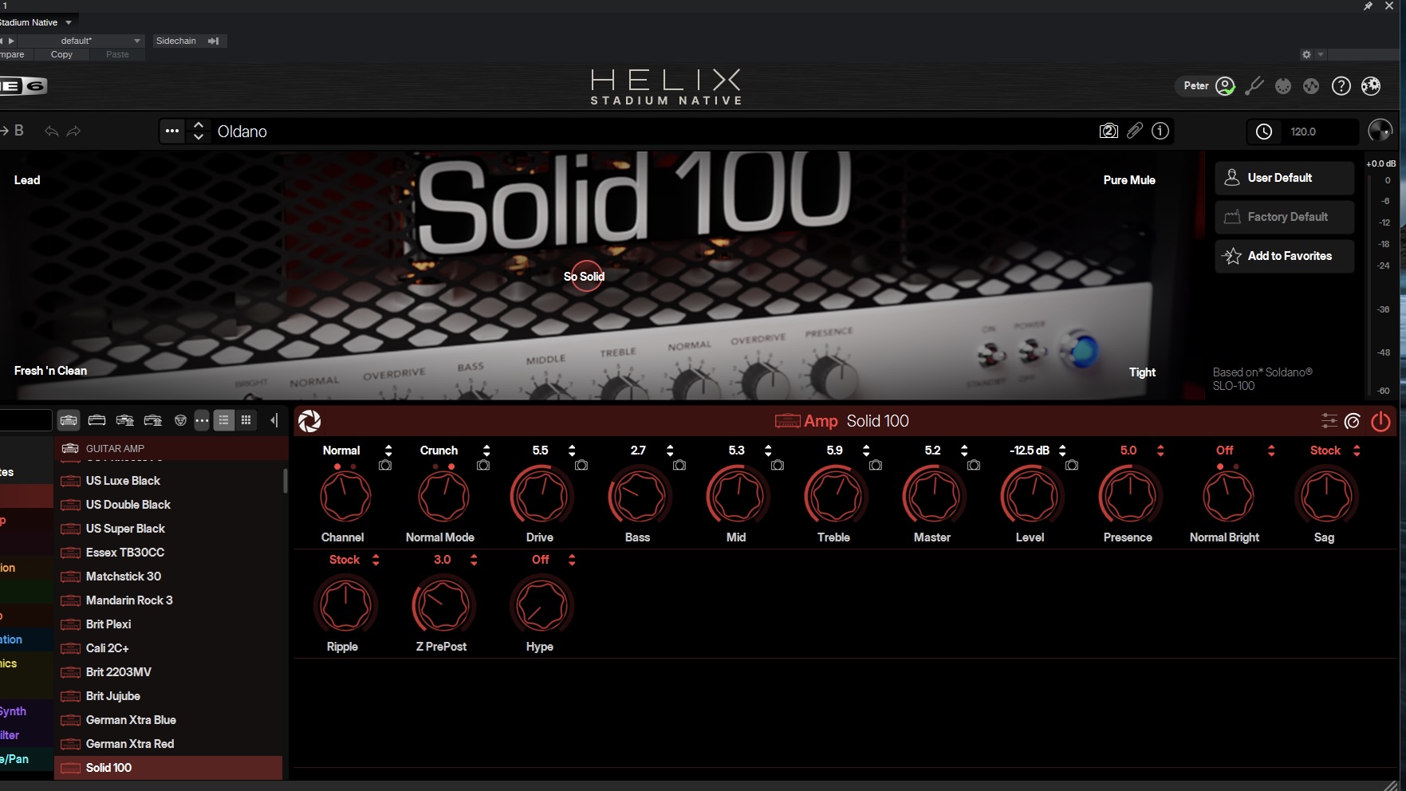Step the Ripple Stock value arrows
The width and height of the screenshot is (1406, 791).
click(x=376, y=560)
